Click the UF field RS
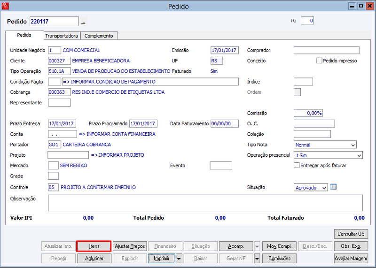 click(x=217, y=61)
